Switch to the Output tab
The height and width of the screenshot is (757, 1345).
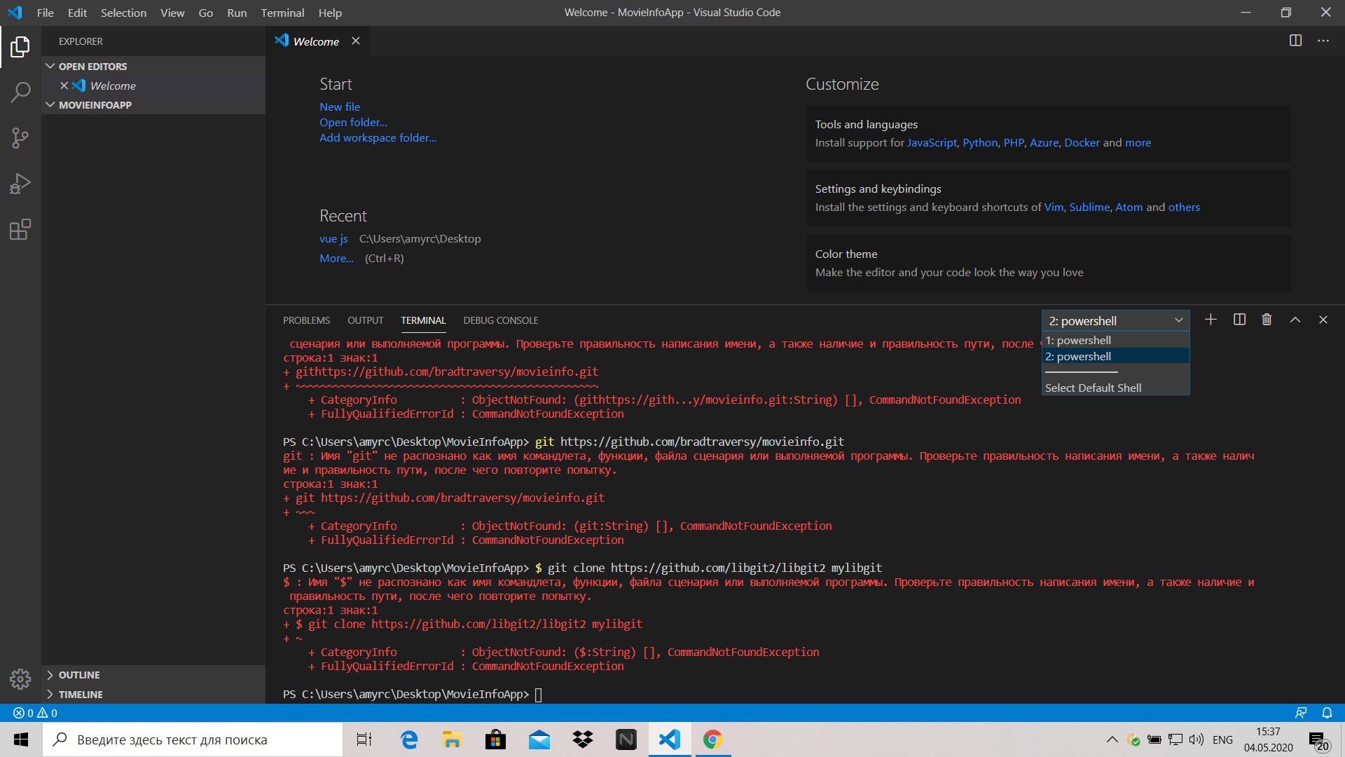point(365,320)
